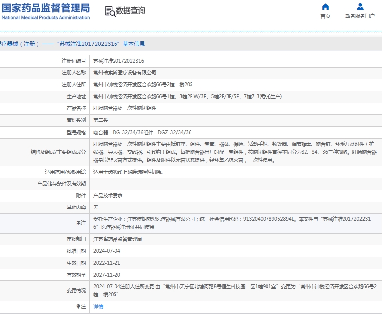Click the 数据查询 search document icon
382x314 pixels.
click(110, 11)
